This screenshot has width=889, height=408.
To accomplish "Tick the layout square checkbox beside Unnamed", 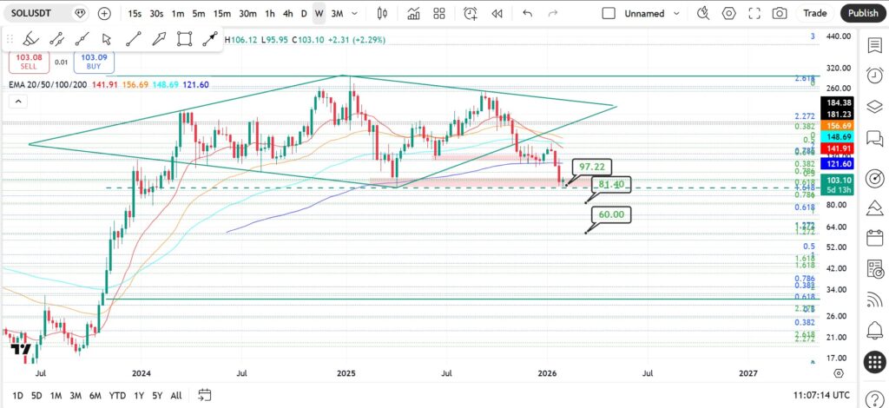I will [609, 14].
